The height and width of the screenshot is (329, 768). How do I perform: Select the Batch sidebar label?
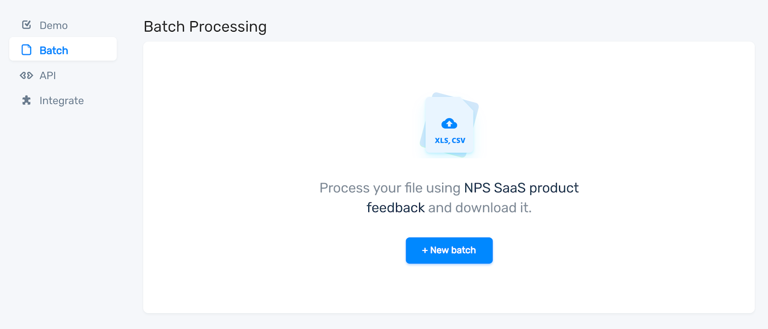click(x=54, y=50)
